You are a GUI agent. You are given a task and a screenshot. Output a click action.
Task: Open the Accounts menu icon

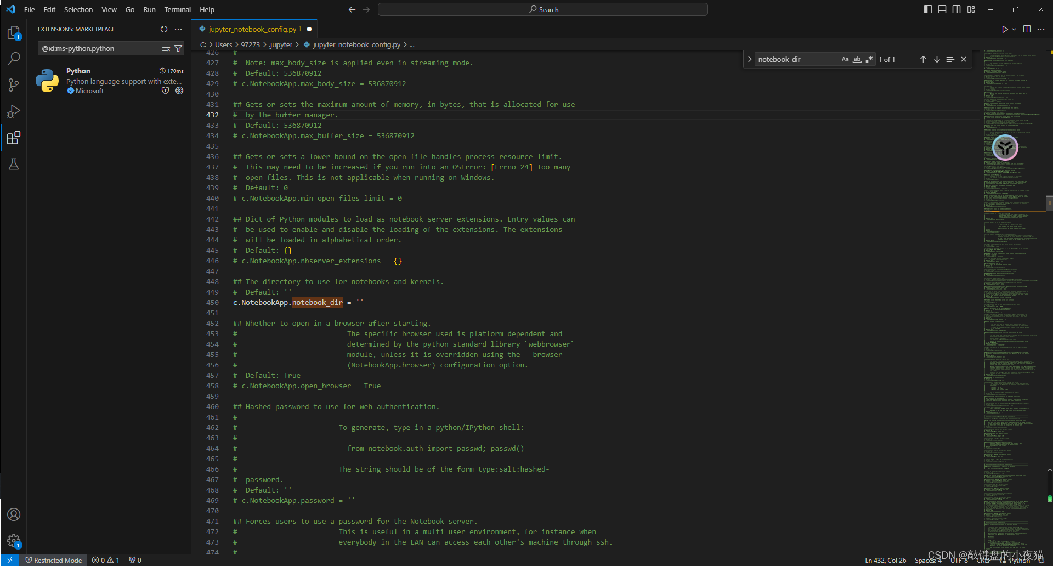pyautogui.click(x=14, y=514)
